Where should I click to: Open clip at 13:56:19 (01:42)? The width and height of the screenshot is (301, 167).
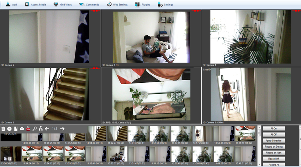tap(245, 134)
